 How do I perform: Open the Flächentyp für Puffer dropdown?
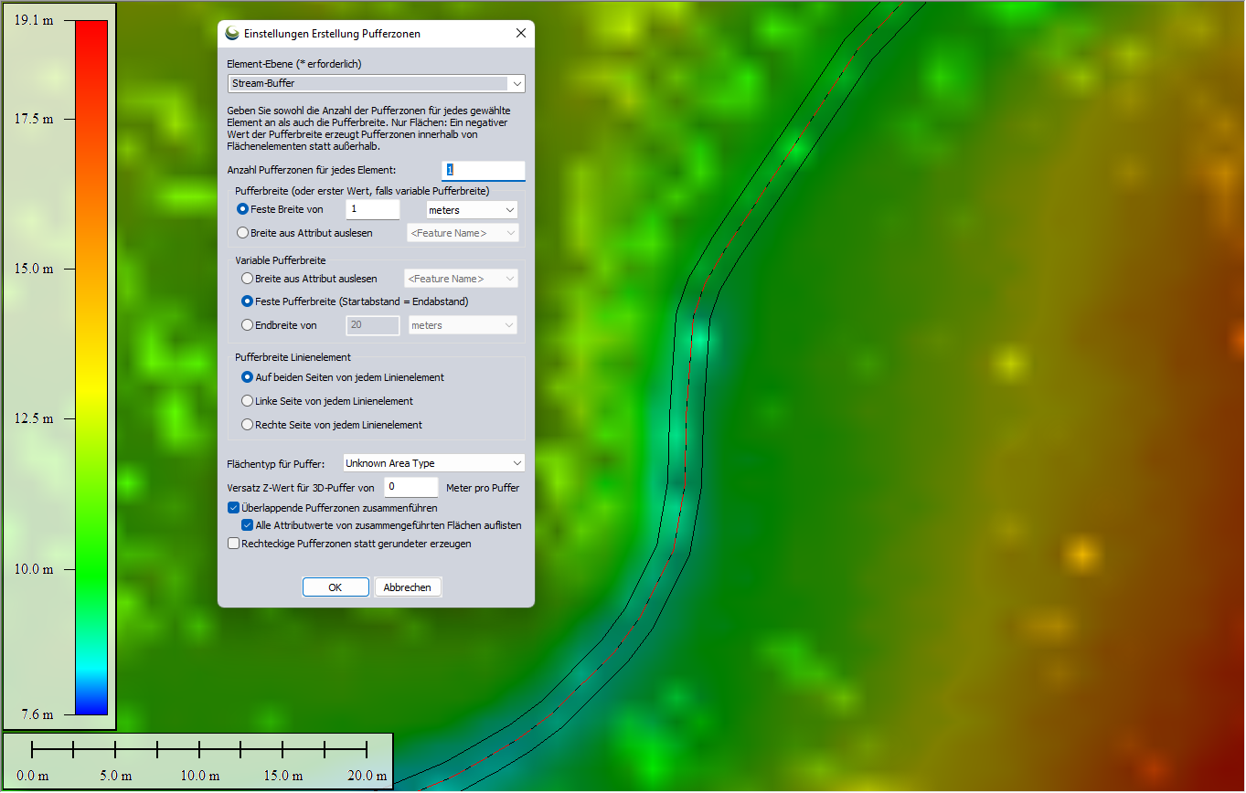pyautogui.click(x=433, y=463)
